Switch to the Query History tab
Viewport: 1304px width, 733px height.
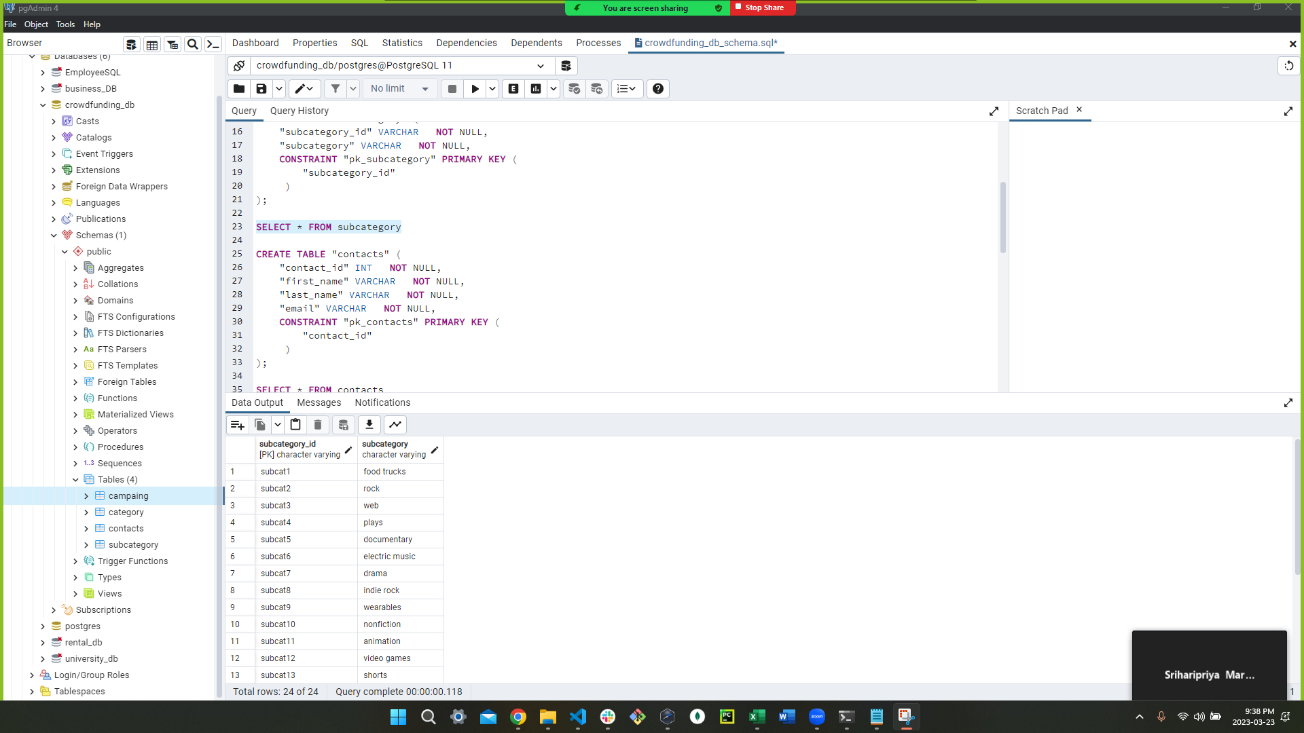[x=299, y=111]
